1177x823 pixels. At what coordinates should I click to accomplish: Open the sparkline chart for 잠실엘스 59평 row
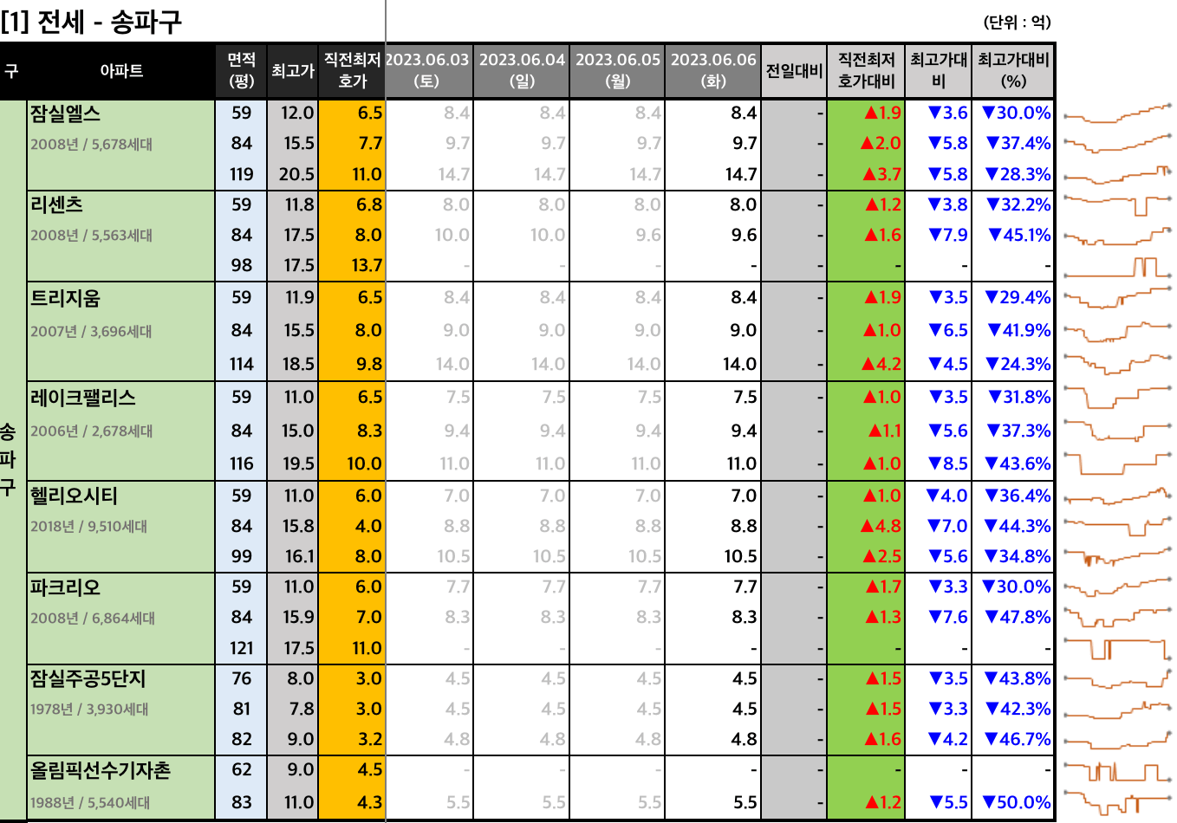tap(1117, 113)
